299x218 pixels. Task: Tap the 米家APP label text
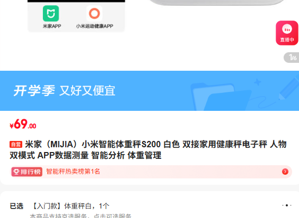[52, 26]
